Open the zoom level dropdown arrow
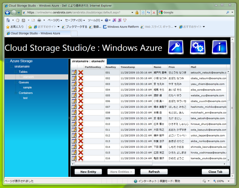The image size is (239, 188). 229,181
